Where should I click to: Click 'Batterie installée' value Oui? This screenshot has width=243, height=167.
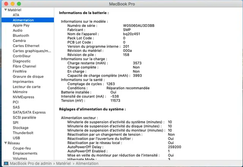pos(113,92)
